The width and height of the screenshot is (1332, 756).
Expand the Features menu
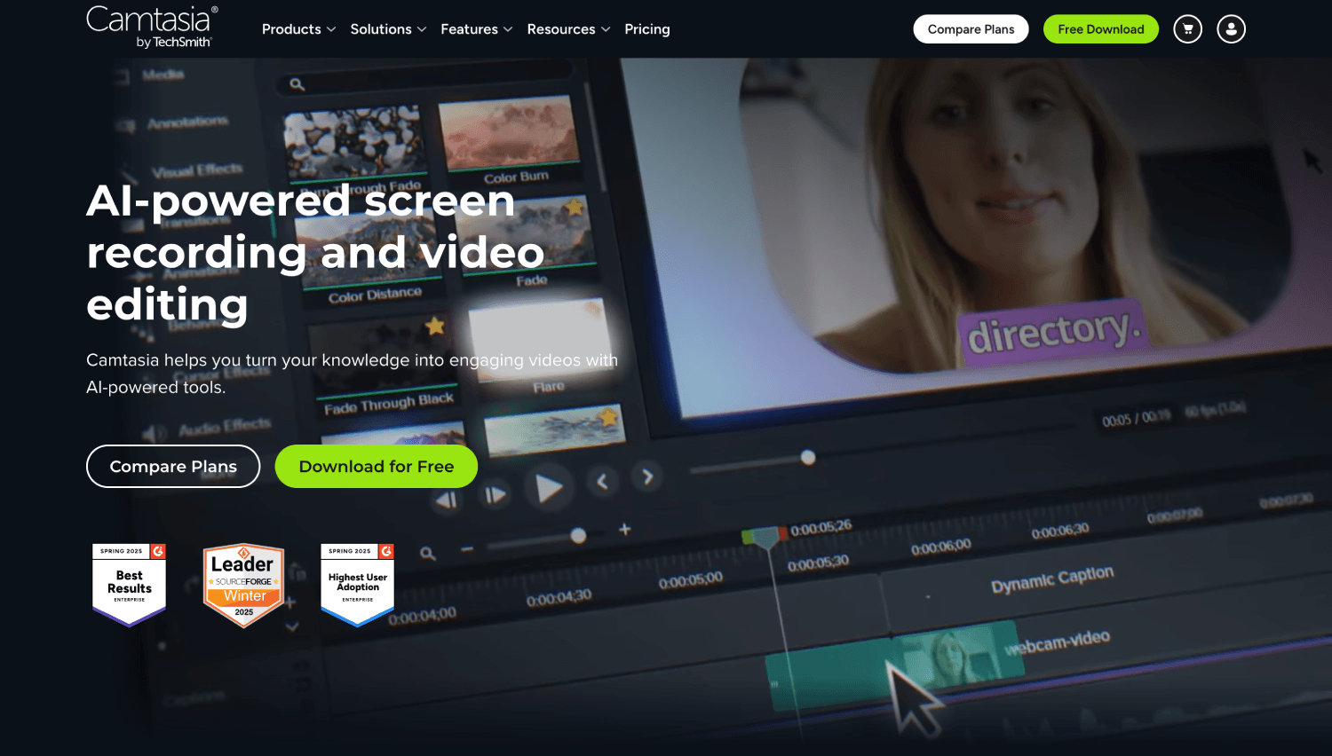click(x=477, y=29)
